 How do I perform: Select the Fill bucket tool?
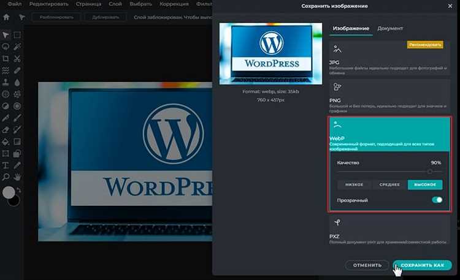pyautogui.click(x=6, y=142)
